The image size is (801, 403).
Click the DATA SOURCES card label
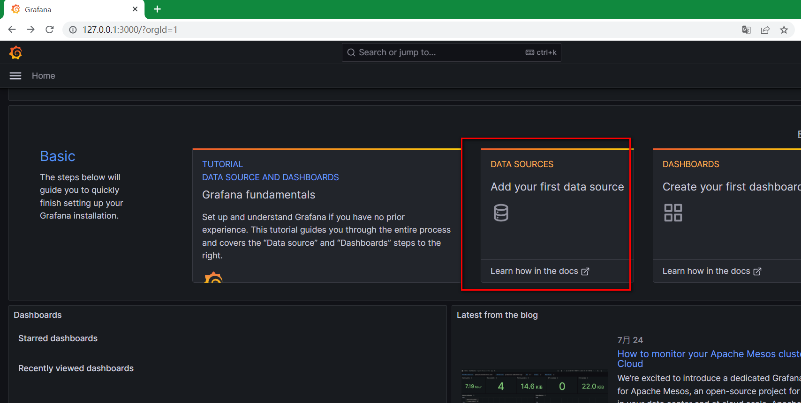point(522,164)
